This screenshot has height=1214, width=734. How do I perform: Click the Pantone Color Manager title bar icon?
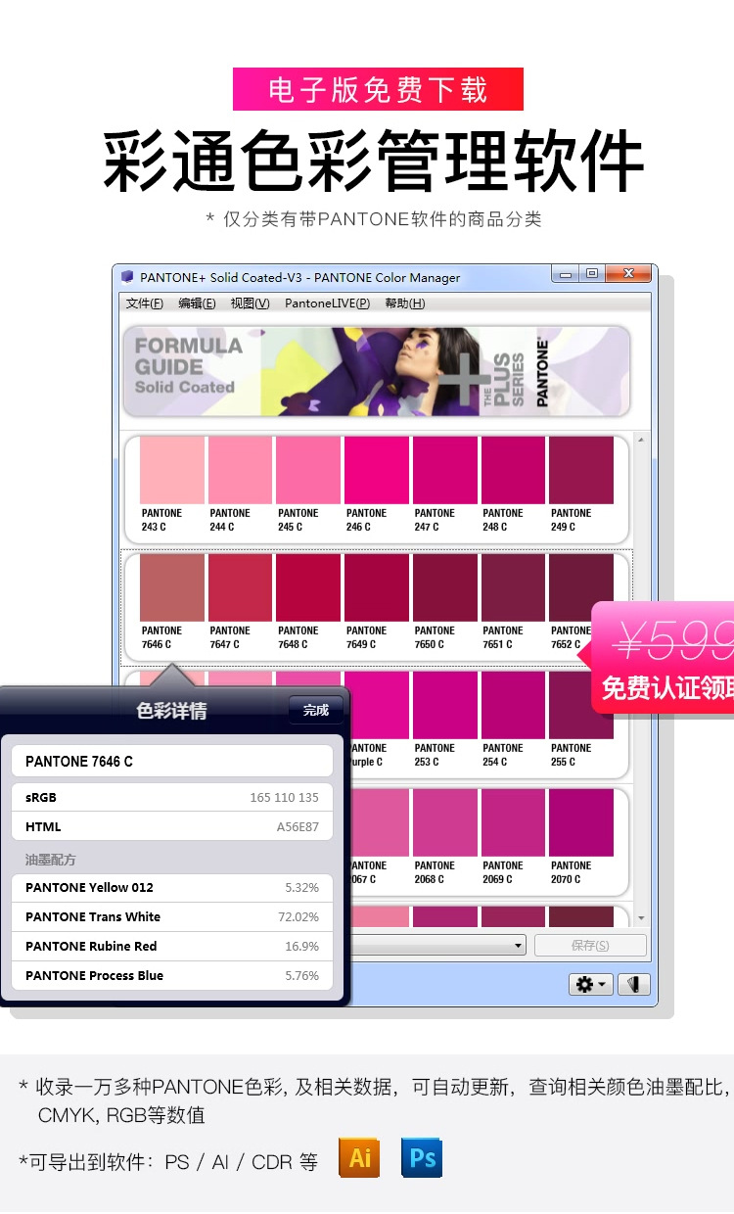127,277
